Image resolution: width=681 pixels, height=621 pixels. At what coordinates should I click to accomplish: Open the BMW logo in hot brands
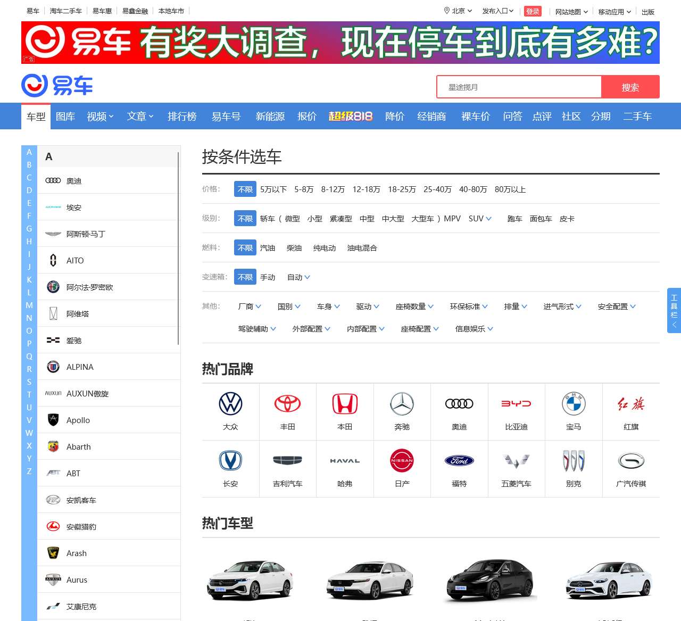point(574,404)
